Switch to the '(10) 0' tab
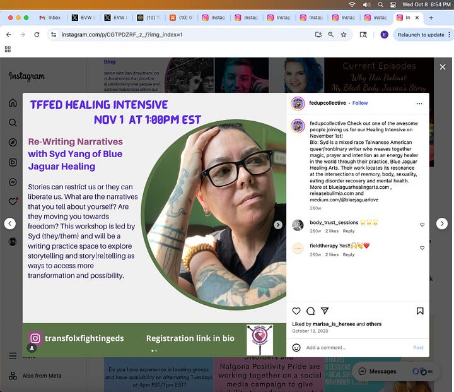Image resolution: width=454 pixels, height=392 pixels. coord(181,18)
